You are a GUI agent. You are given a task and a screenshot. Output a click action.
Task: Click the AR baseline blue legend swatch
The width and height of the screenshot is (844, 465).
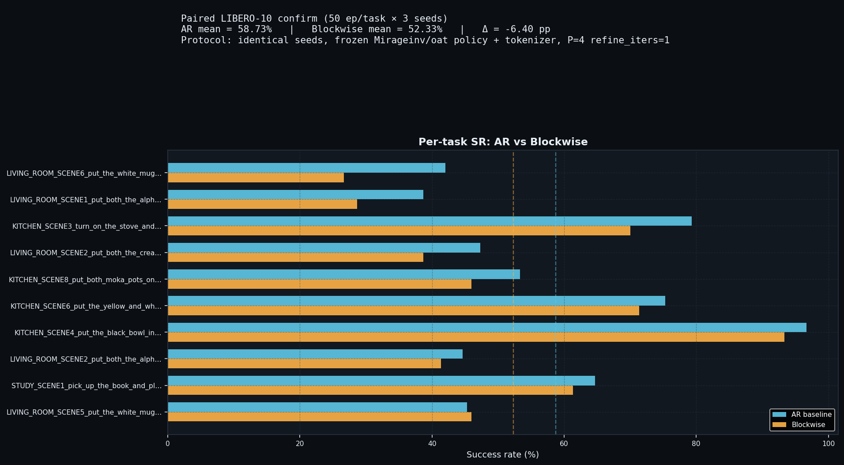(x=780, y=415)
